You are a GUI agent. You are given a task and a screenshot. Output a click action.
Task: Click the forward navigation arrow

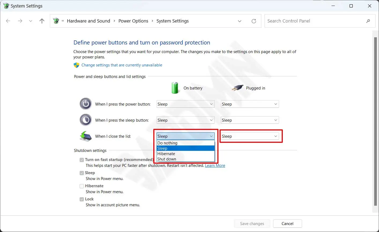point(20,21)
